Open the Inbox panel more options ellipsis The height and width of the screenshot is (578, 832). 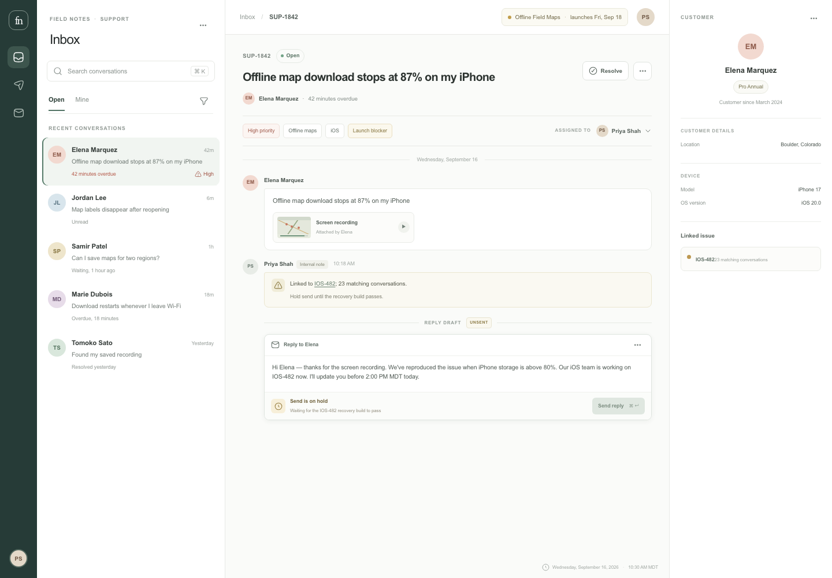pyautogui.click(x=203, y=25)
